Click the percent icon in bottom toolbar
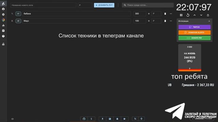This screenshot has width=218, height=122. tap(135, 119)
